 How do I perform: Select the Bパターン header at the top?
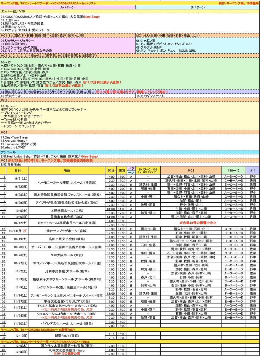click(x=197, y=7)
